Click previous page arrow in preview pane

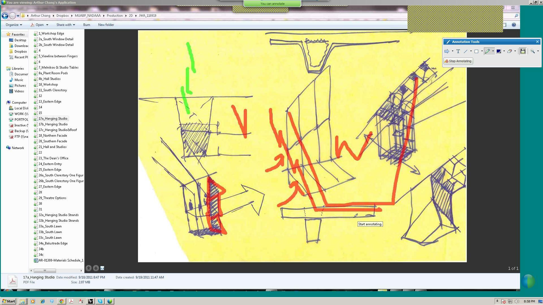click(89, 268)
